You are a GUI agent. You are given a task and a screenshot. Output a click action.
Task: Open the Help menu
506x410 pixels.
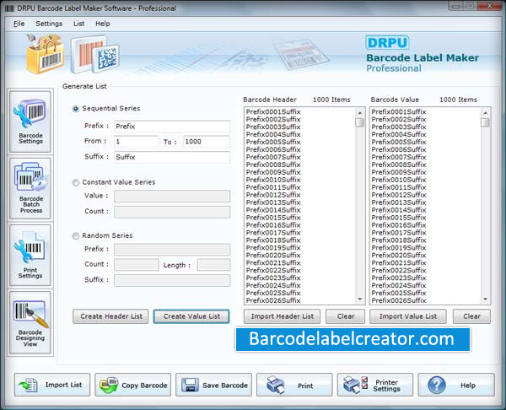[103, 24]
